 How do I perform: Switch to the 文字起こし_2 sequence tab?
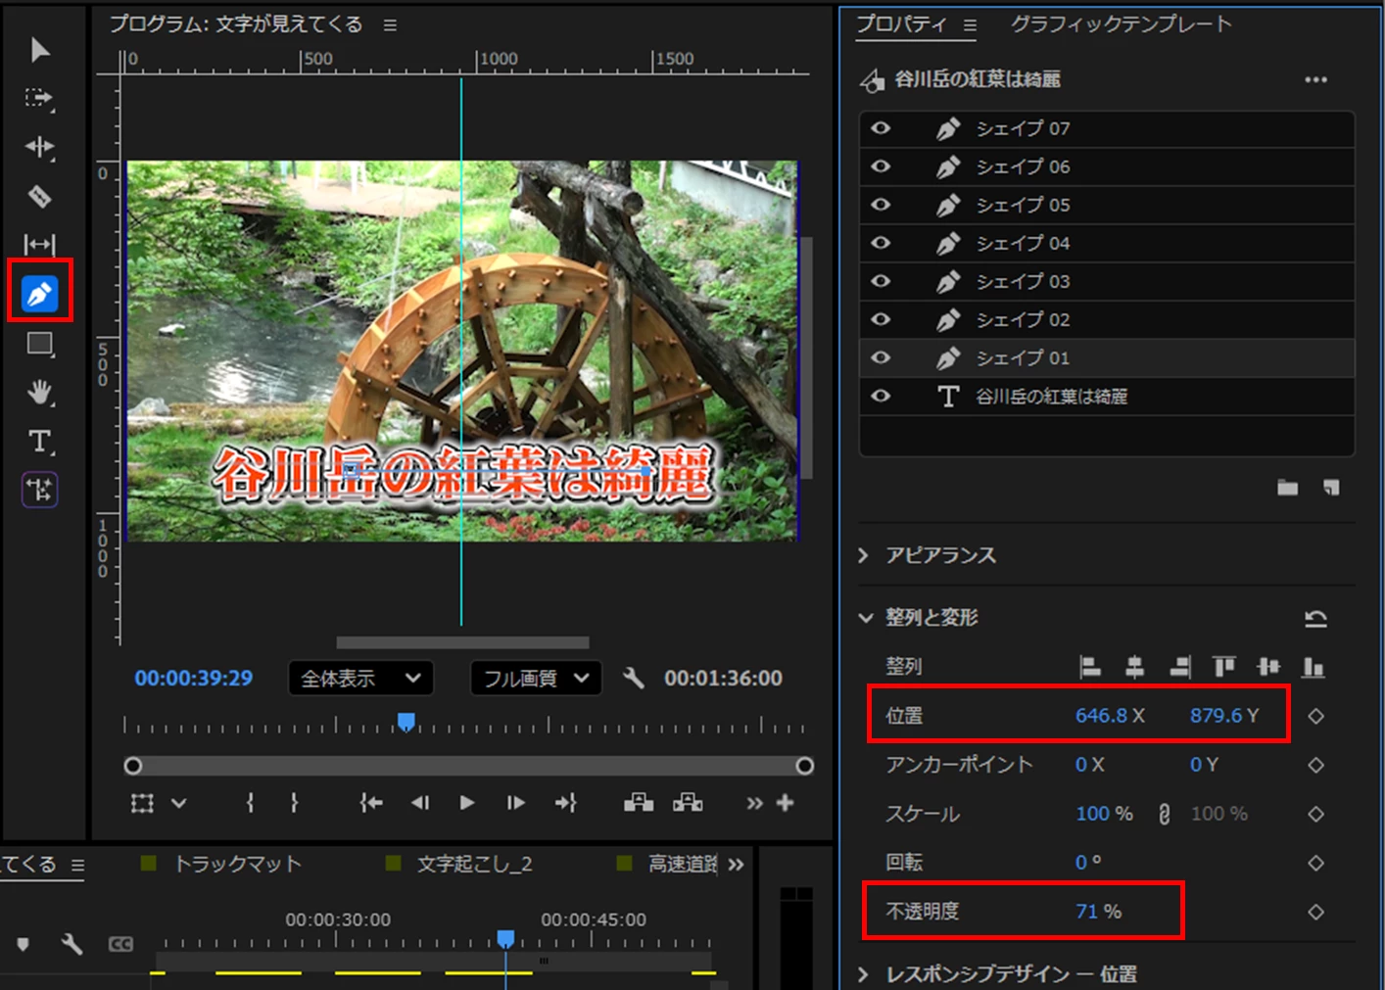point(475,864)
